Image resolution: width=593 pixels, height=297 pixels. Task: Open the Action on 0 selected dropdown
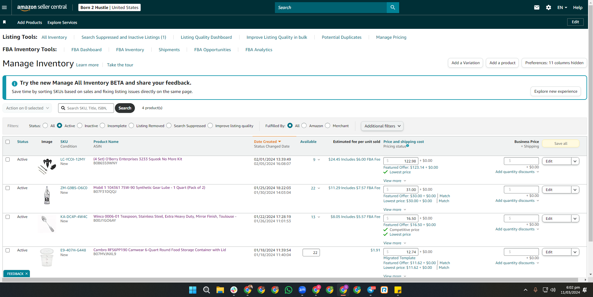pyautogui.click(x=27, y=108)
